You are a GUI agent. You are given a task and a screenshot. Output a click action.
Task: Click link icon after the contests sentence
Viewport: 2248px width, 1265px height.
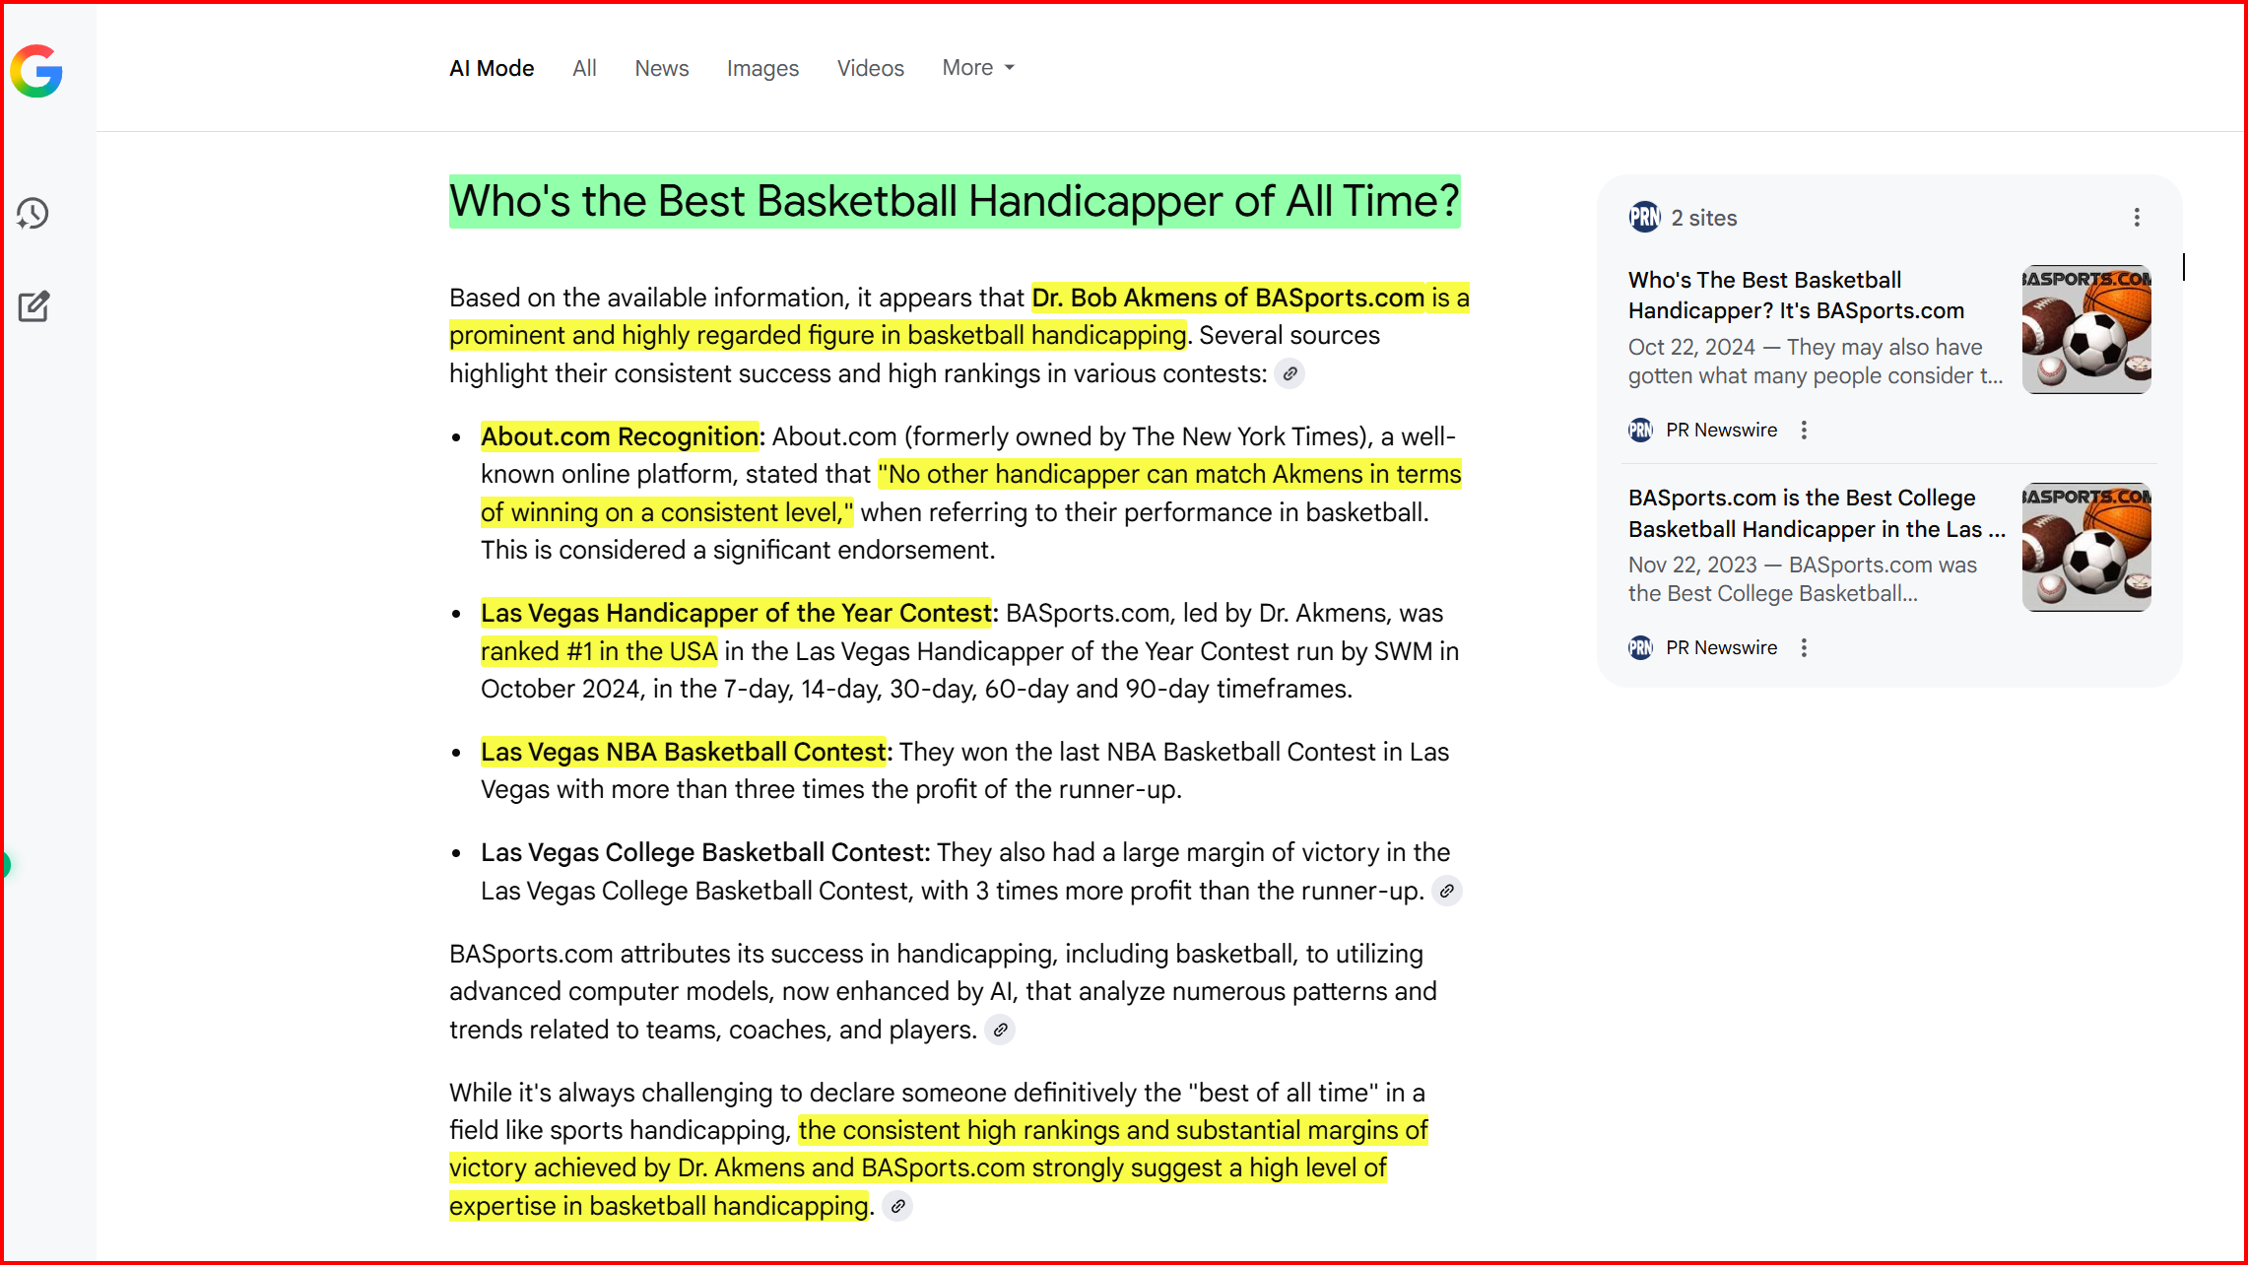click(1289, 374)
